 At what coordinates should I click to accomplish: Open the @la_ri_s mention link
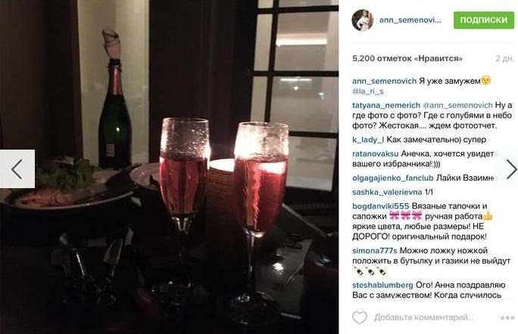point(368,91)
